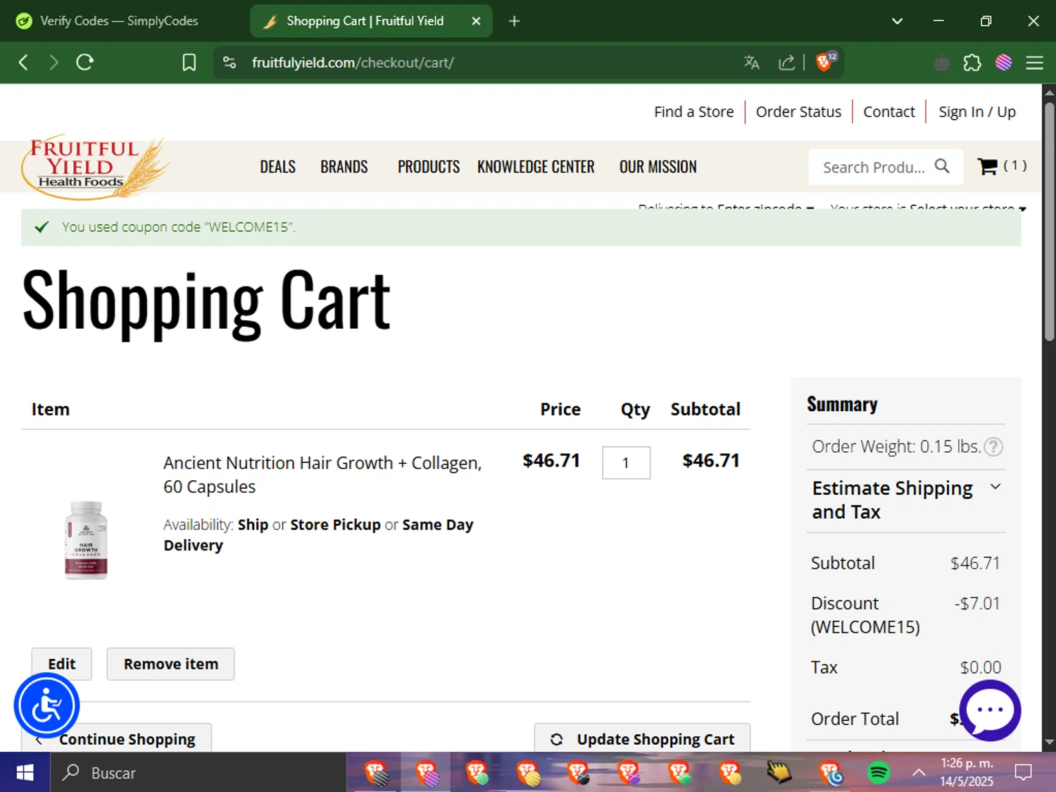This screenshot has height=792, width=1056.
Task: Open the shopping cart icon
Action: point(988,167)
